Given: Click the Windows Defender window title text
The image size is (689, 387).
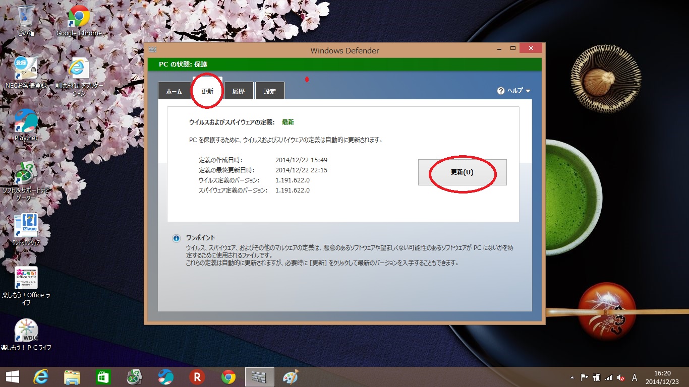Looking at the screenshot, I should [x=344, y=50].
